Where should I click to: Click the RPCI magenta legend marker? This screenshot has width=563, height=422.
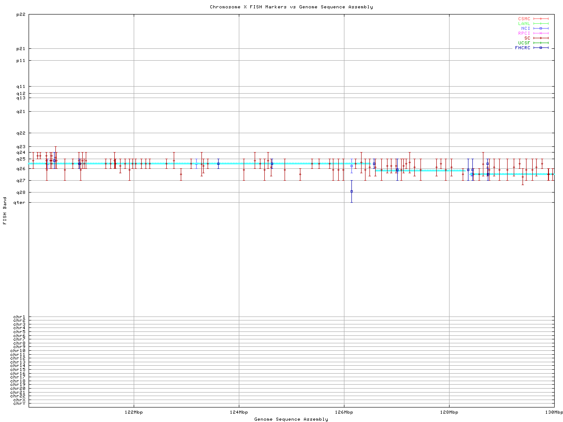[x=541, y=33]
